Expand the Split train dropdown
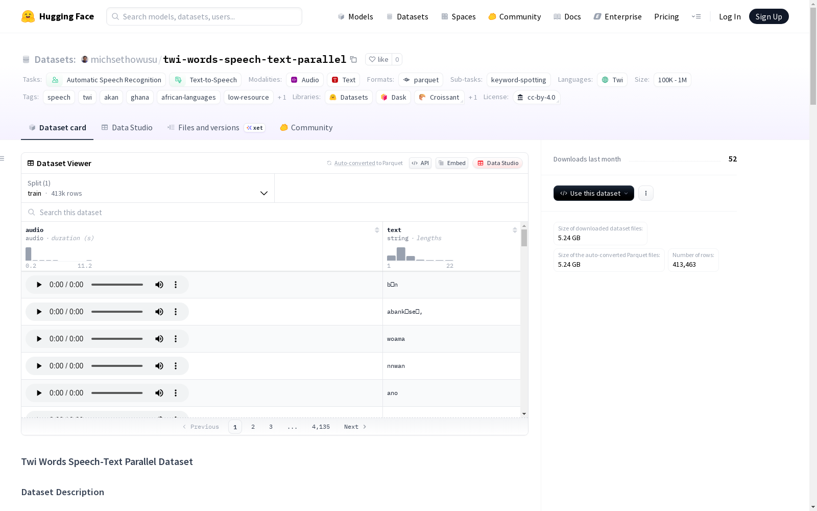The height and width of the screenshot is (511, 817). (148, 188)
